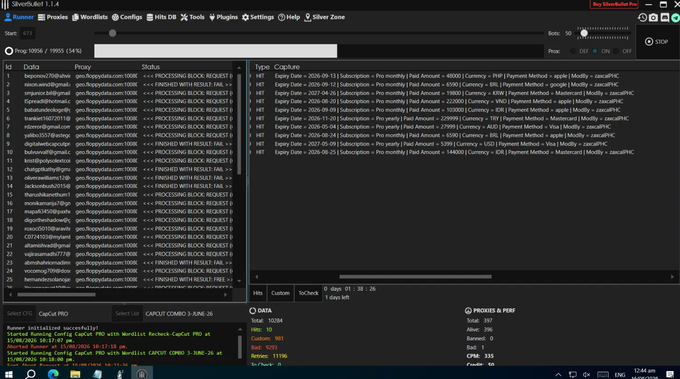Click the run progress bar
The image size is (680, 379).
click(319, 51)
